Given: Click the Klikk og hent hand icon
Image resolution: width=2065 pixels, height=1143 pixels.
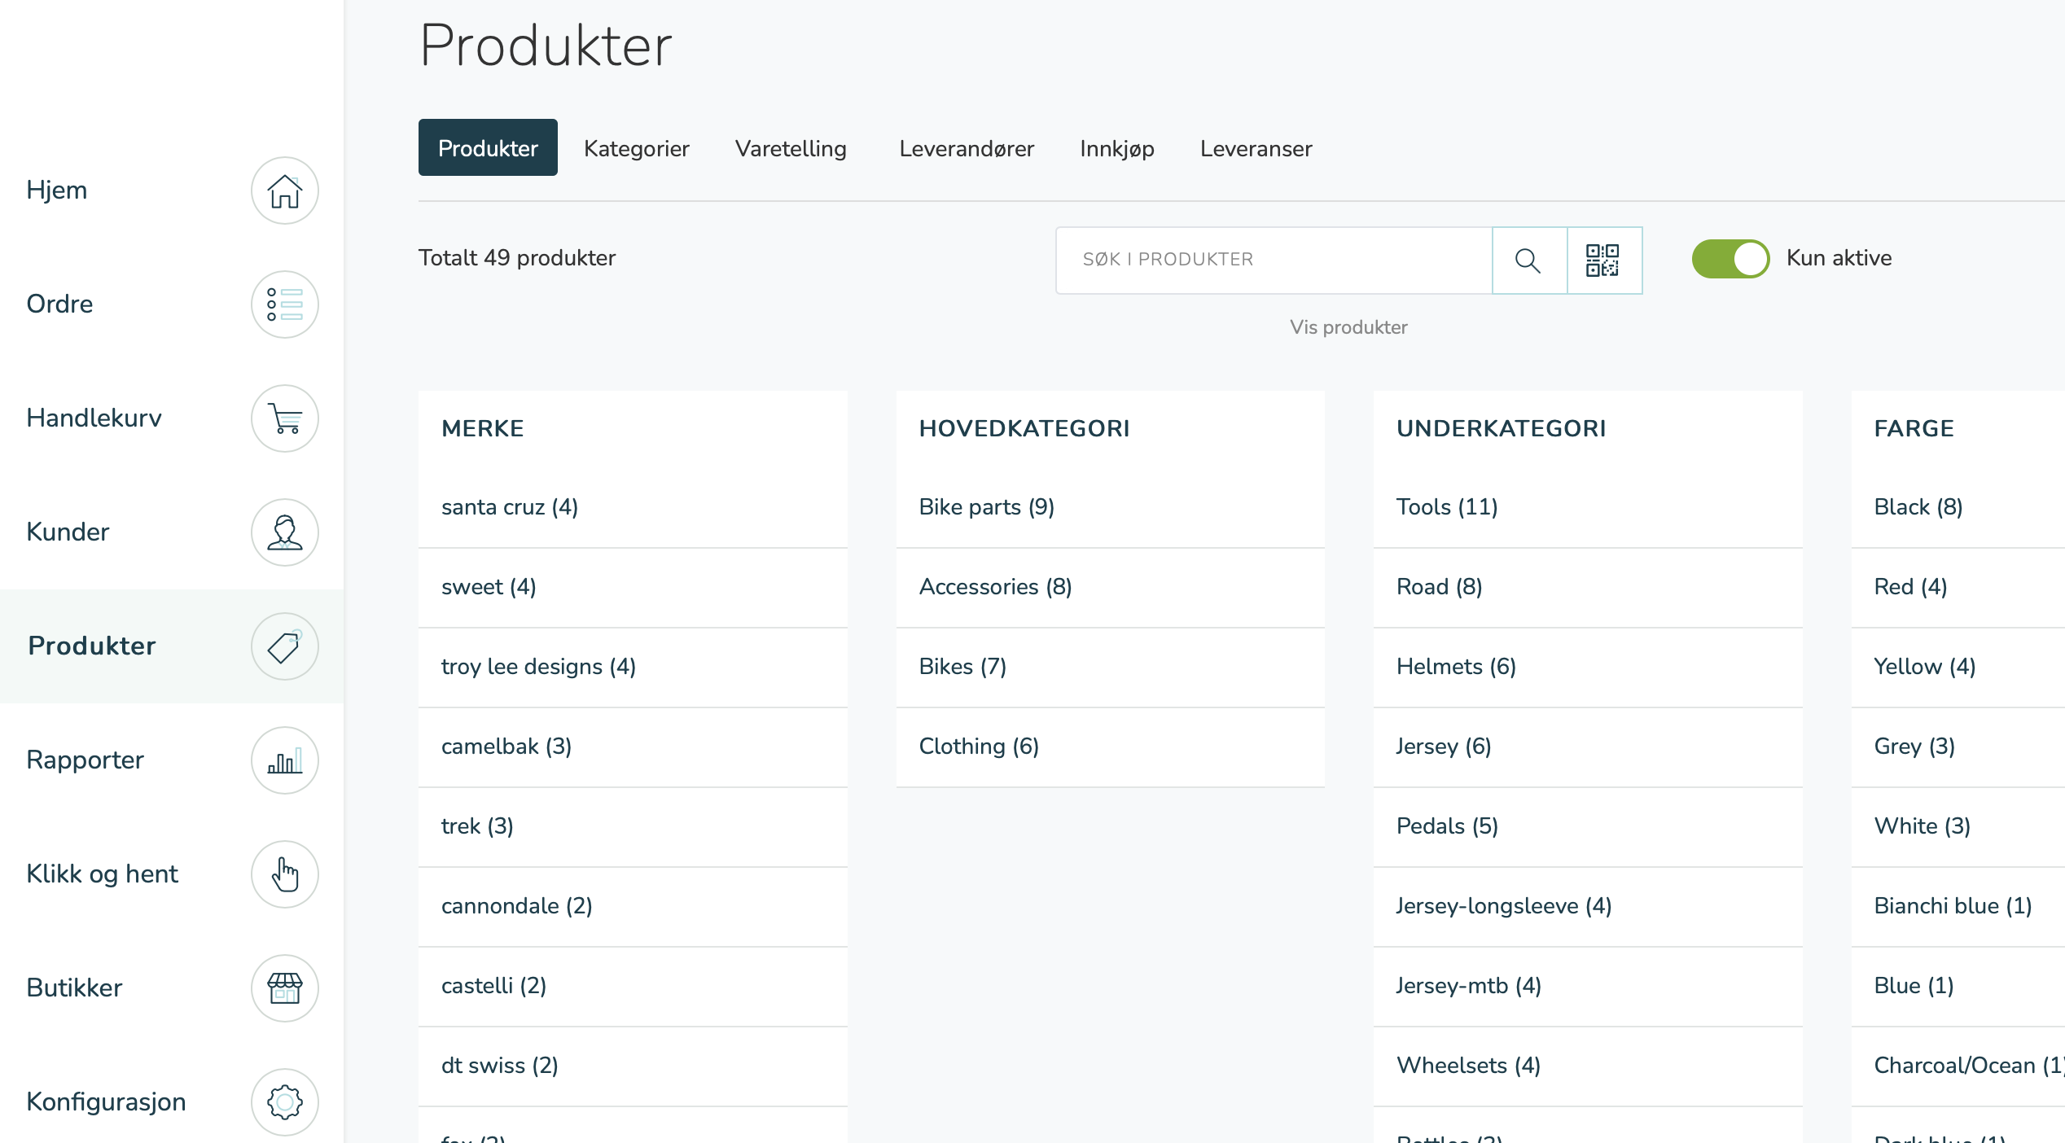Looking at the screenshot, I should point(284,874).
